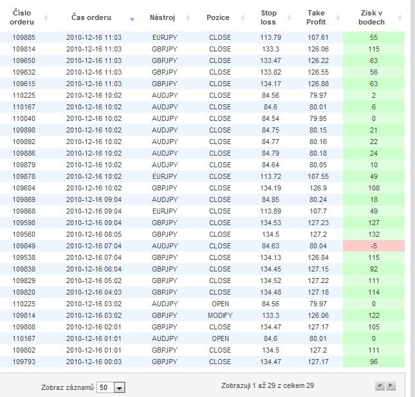Screen dimensions: 415x397
Task: Sort table by Stop loss header
Action: (269, 17)
